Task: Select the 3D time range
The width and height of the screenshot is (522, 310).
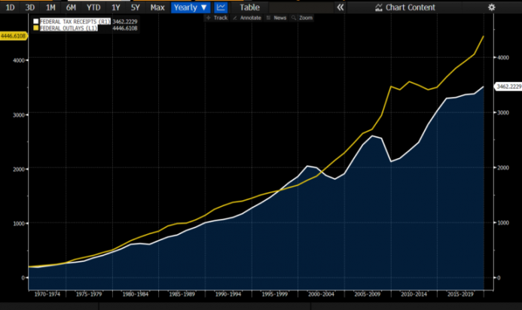Action: click(30, 8)
